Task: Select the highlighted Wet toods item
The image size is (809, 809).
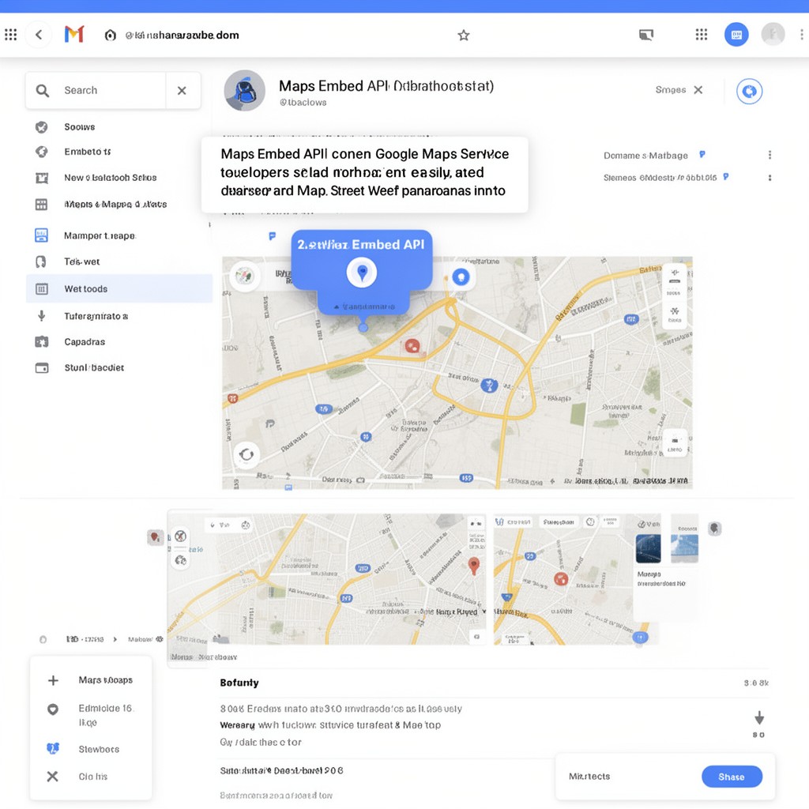Action: tap(119, 288)
